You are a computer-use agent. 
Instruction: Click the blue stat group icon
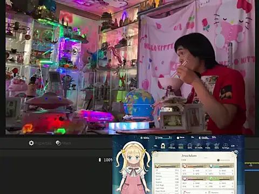211,166
